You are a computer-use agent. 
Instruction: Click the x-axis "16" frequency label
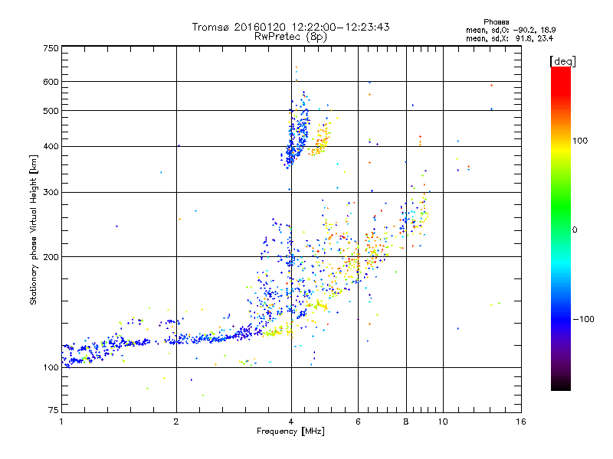pos(521,422)
